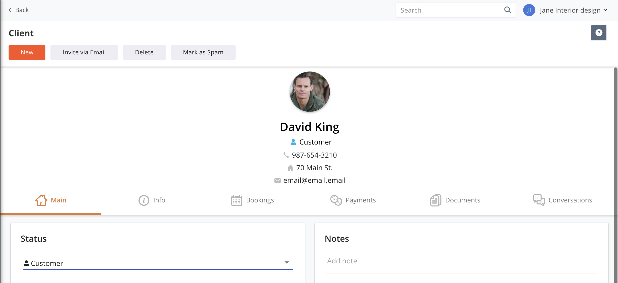The height and width of the screenshot is (283, 618).
Task: Click the help question mark icon
Action: coord(599,32)
